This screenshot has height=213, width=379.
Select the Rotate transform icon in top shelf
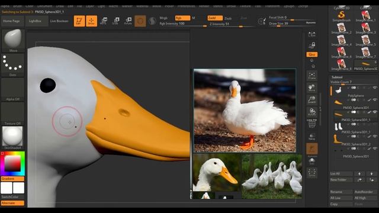click(128, 21)
